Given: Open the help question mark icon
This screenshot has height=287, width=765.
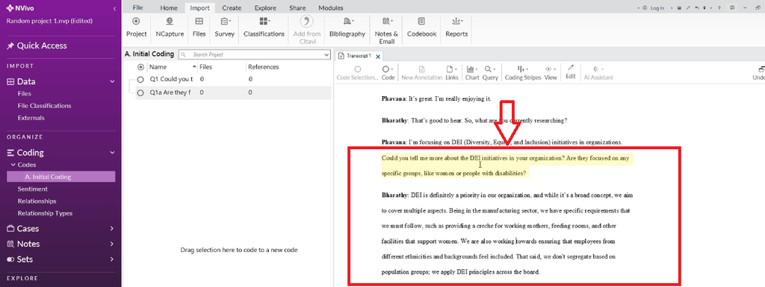Looking at the screenshot, I should click(719, 8).
